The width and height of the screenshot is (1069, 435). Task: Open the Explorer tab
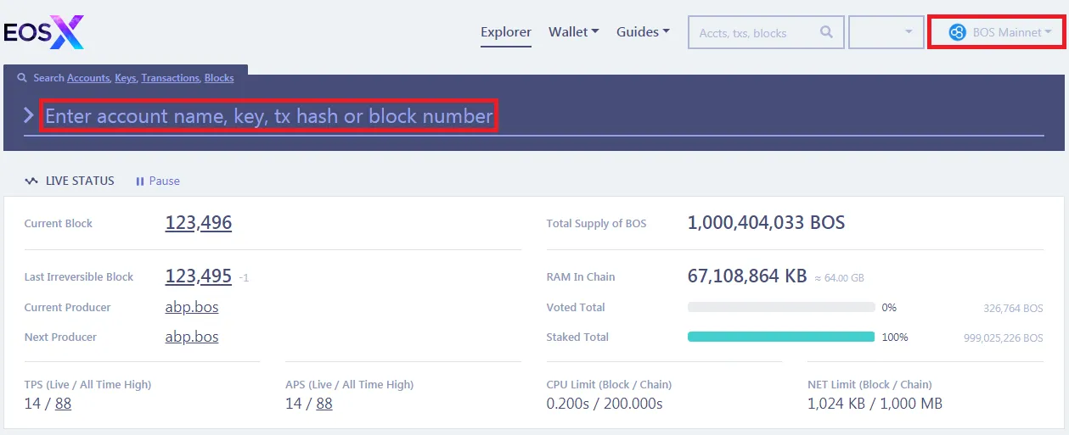pyautogui.click(x=506, y=32)
